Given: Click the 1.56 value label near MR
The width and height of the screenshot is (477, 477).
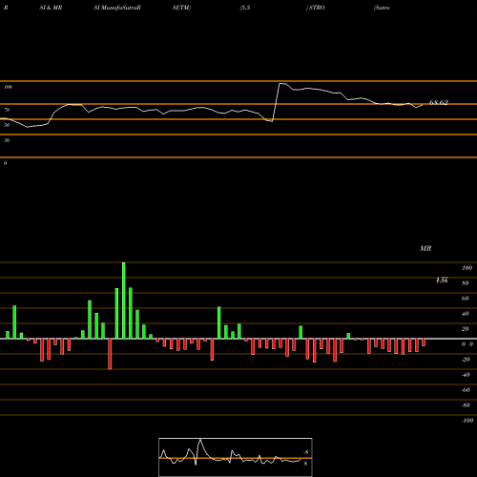Looking at the screenshot, I should (442, 280).
